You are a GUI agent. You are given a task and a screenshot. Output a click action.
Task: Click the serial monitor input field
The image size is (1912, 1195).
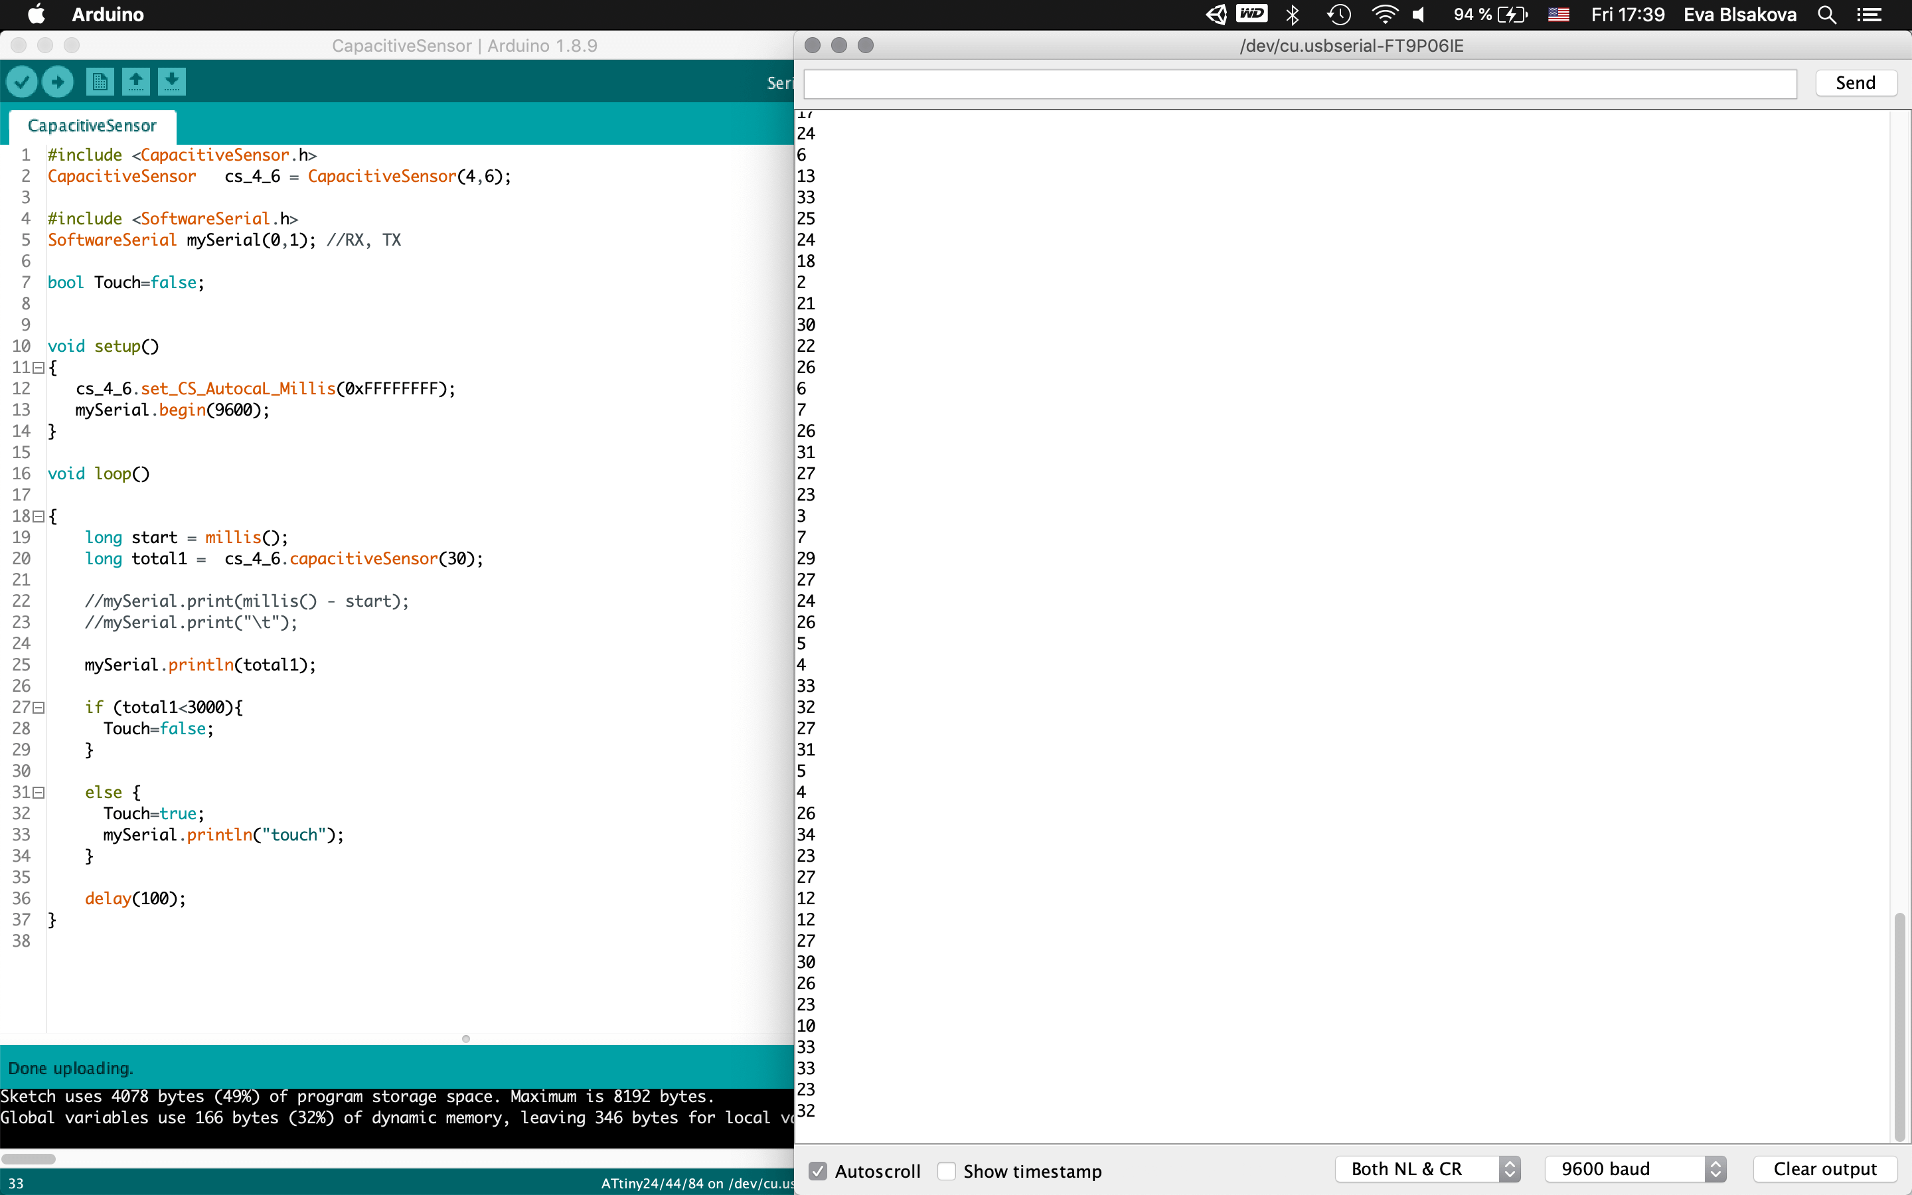point(1300,84)
